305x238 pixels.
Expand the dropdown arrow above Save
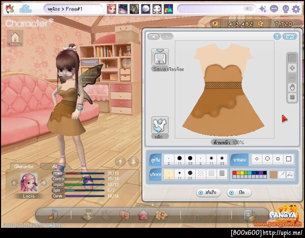tap(160, 51)
